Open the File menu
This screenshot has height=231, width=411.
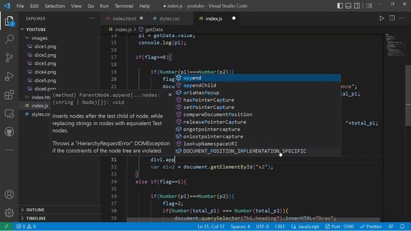[x=20, y=6]
